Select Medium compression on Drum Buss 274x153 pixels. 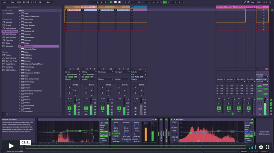point(116,134)
